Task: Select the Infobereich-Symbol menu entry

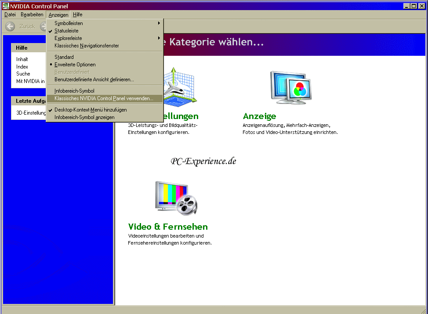Action: coord(105,91)
